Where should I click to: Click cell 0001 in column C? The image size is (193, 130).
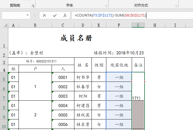pos(63,77)
